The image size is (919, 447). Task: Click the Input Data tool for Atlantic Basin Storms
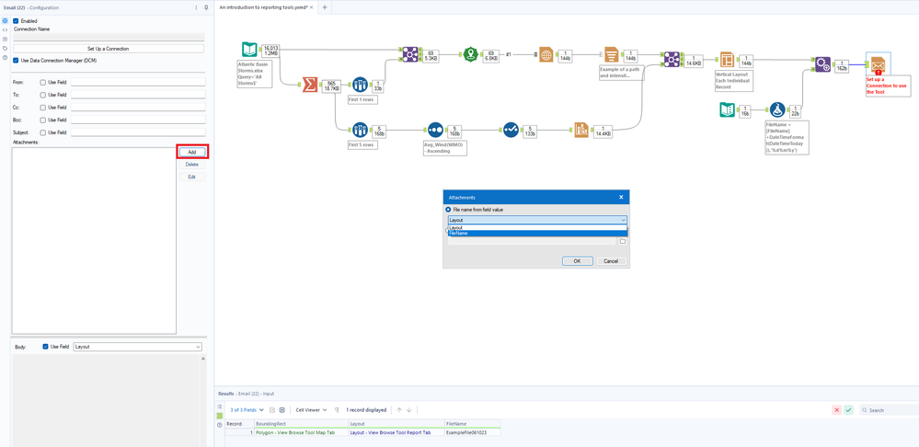(x=250, y=50)
